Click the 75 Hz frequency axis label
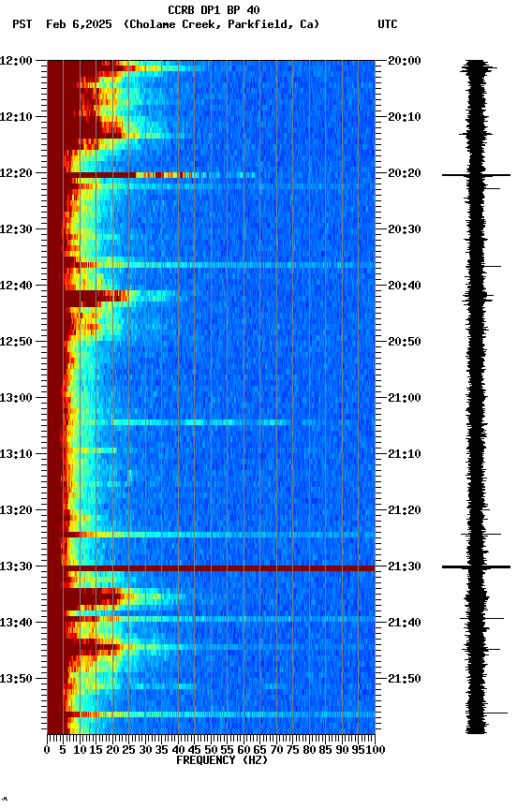Image resolution: width=517 pixels, height=809 pixels. click(x=292, y=751)
